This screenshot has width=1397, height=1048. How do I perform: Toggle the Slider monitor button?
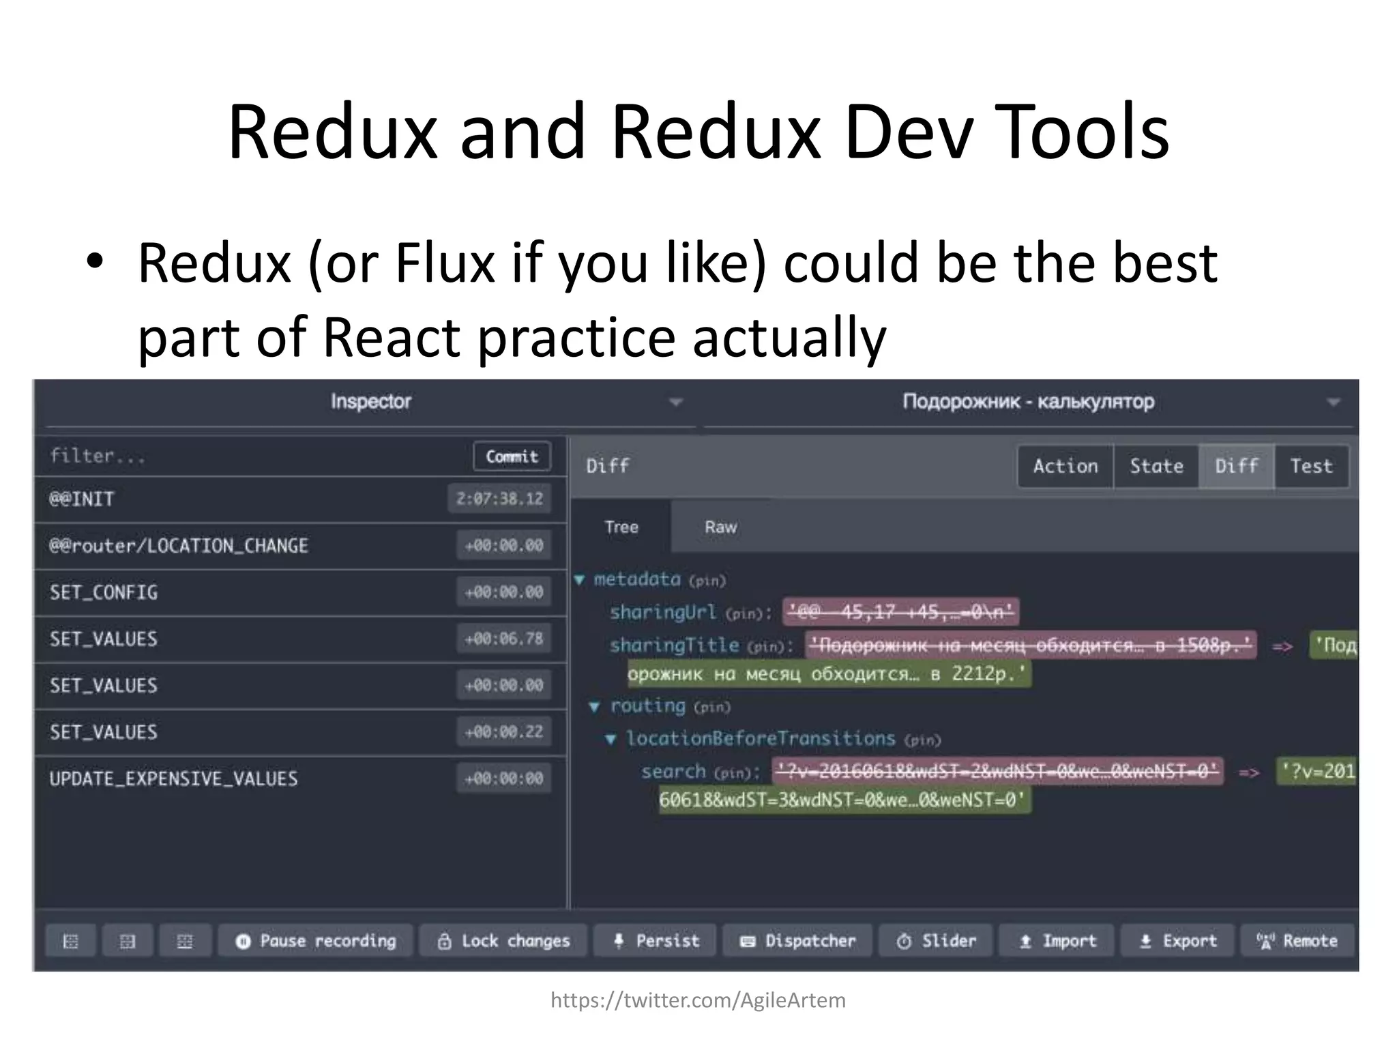(937, 942)
